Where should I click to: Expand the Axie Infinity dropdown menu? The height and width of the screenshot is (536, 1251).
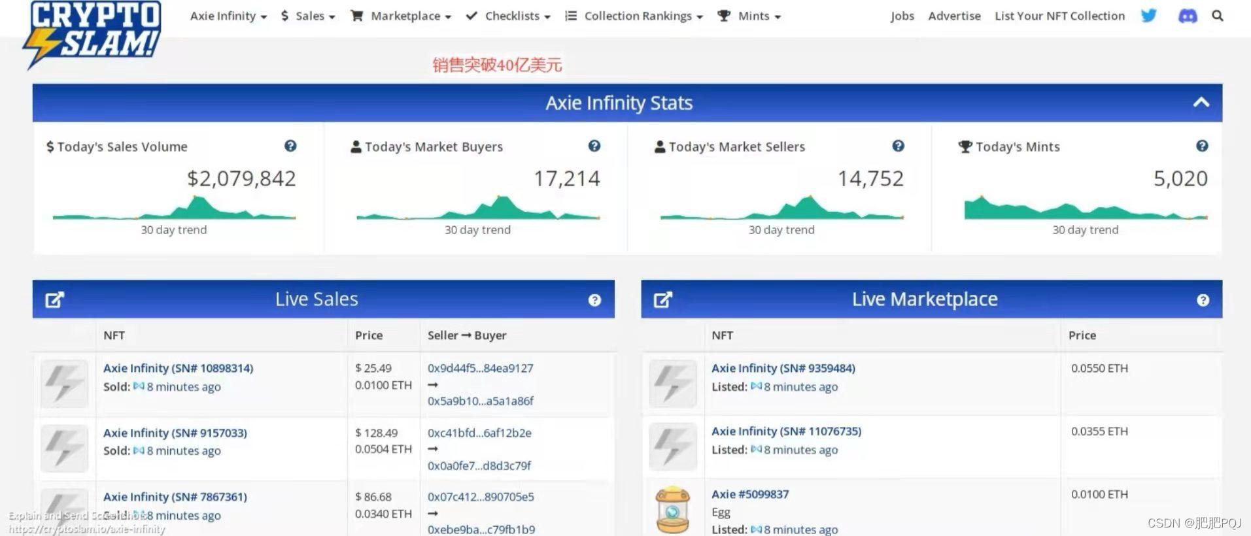click(x=228, y=16)
